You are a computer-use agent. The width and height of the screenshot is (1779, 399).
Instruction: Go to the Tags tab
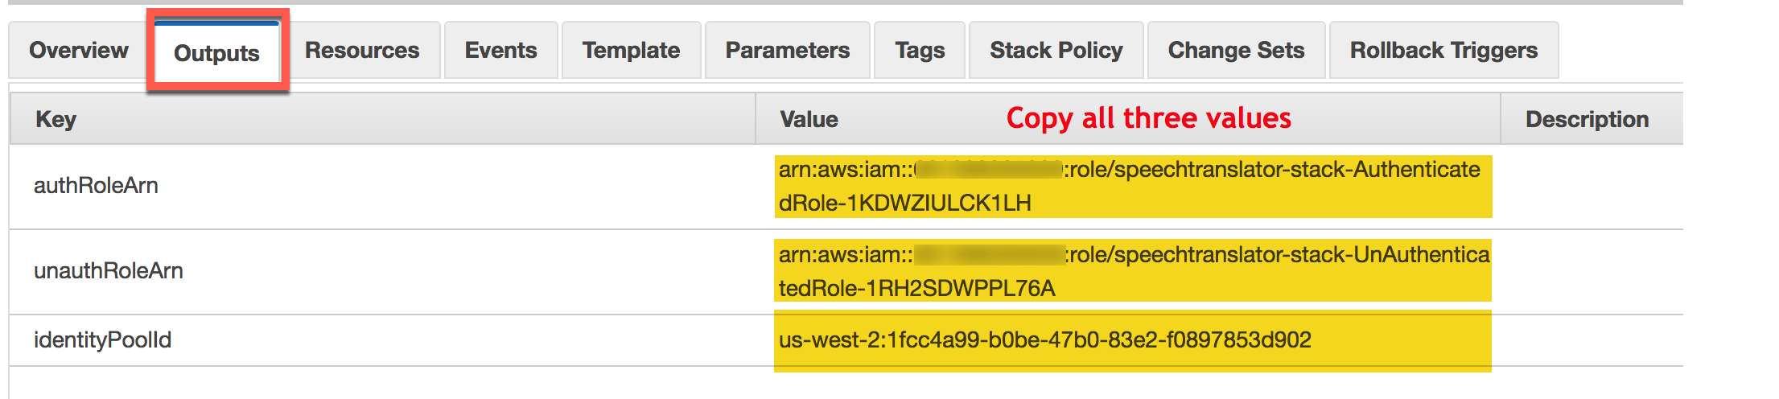click(x=920, y=50)
